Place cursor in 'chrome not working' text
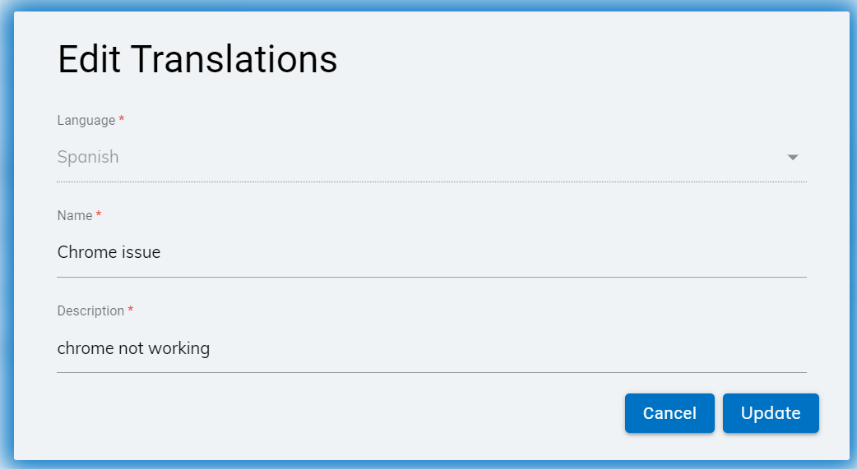Image resolution: width=857 pixels, height=469 pixels. click(133, 348)
